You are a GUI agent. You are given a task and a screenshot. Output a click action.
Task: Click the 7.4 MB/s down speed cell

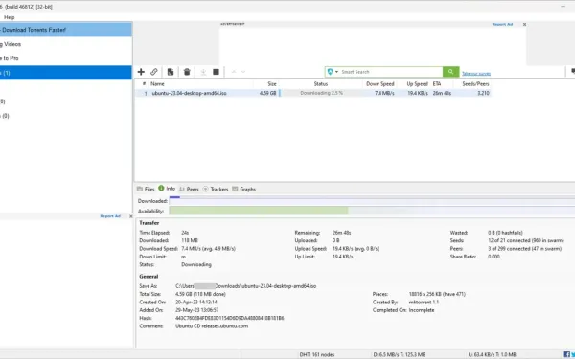click(x=384, y=93)
